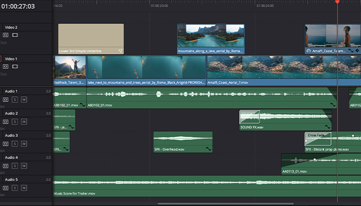Image resolution: width=361 pixels, height=206 pixels.
Task: Disable the Video 1 track clip view
Action: [x=15, y=66]
